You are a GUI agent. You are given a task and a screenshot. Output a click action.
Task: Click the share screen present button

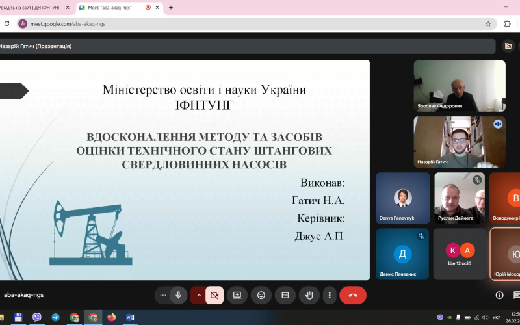[x=237, y=295]
